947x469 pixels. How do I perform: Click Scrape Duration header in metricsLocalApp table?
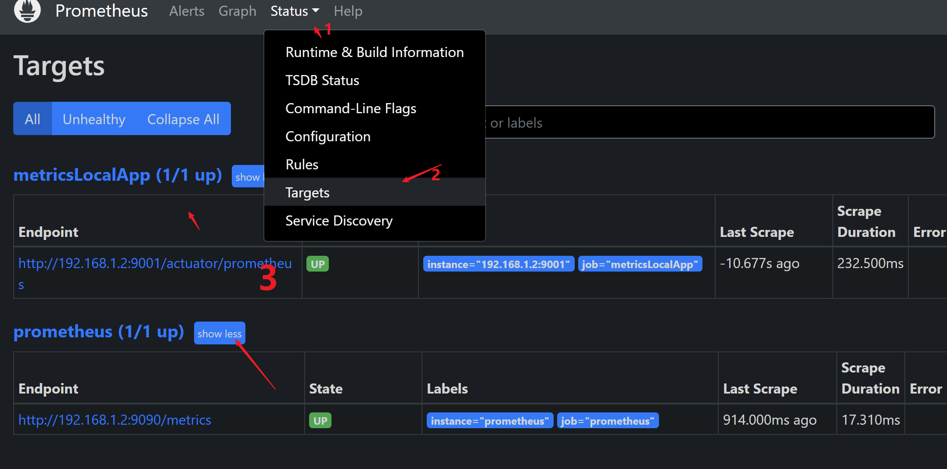point(866,222)
